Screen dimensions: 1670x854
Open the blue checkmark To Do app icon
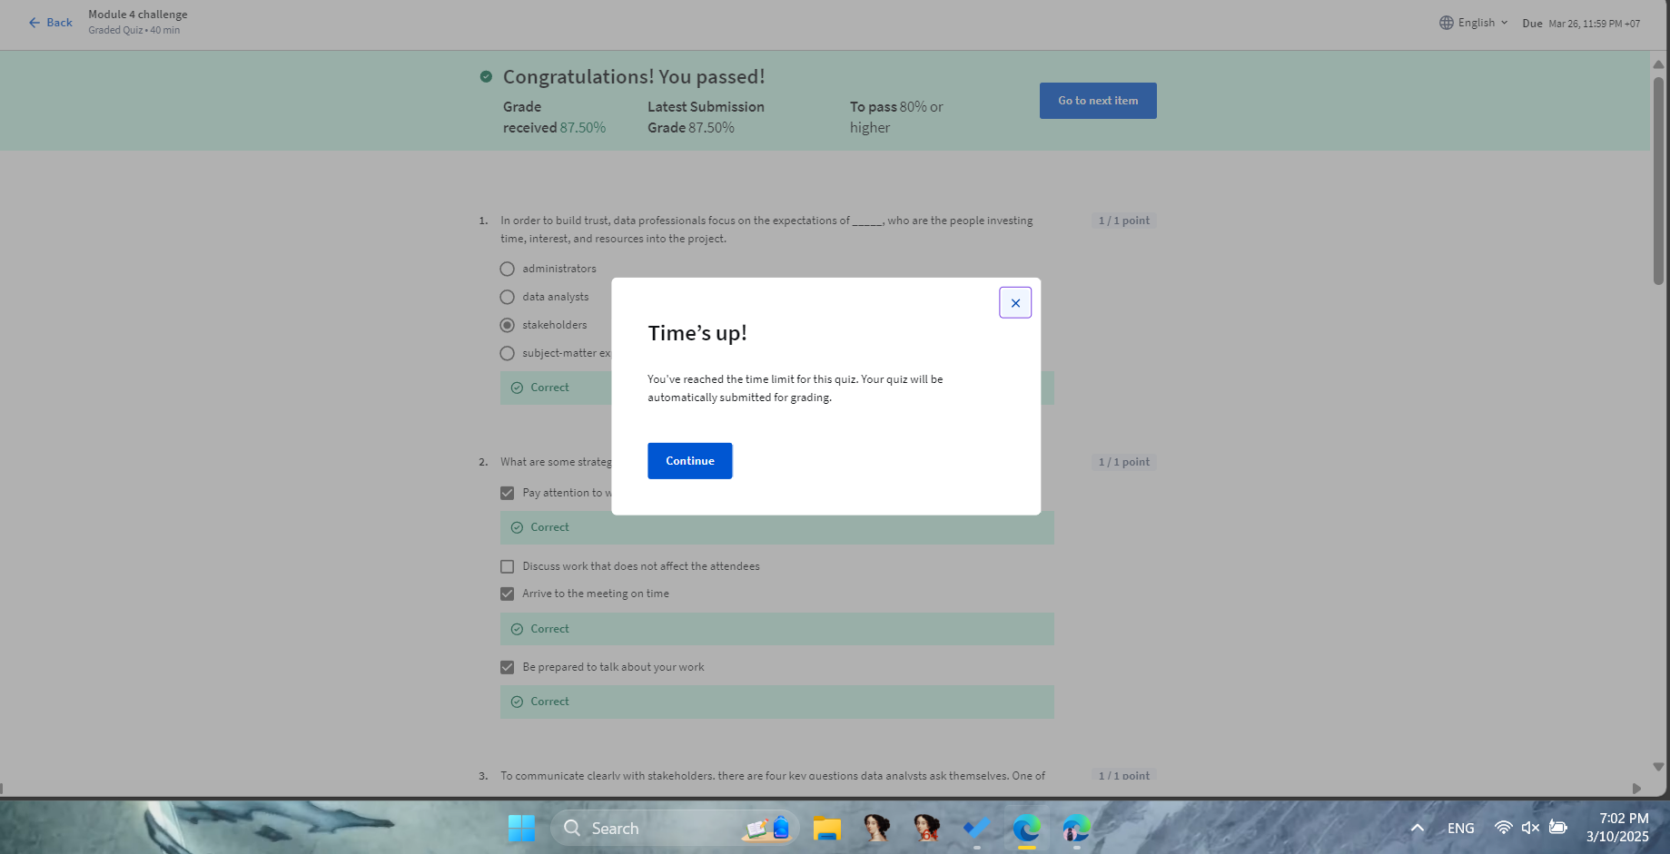point(976,828)
